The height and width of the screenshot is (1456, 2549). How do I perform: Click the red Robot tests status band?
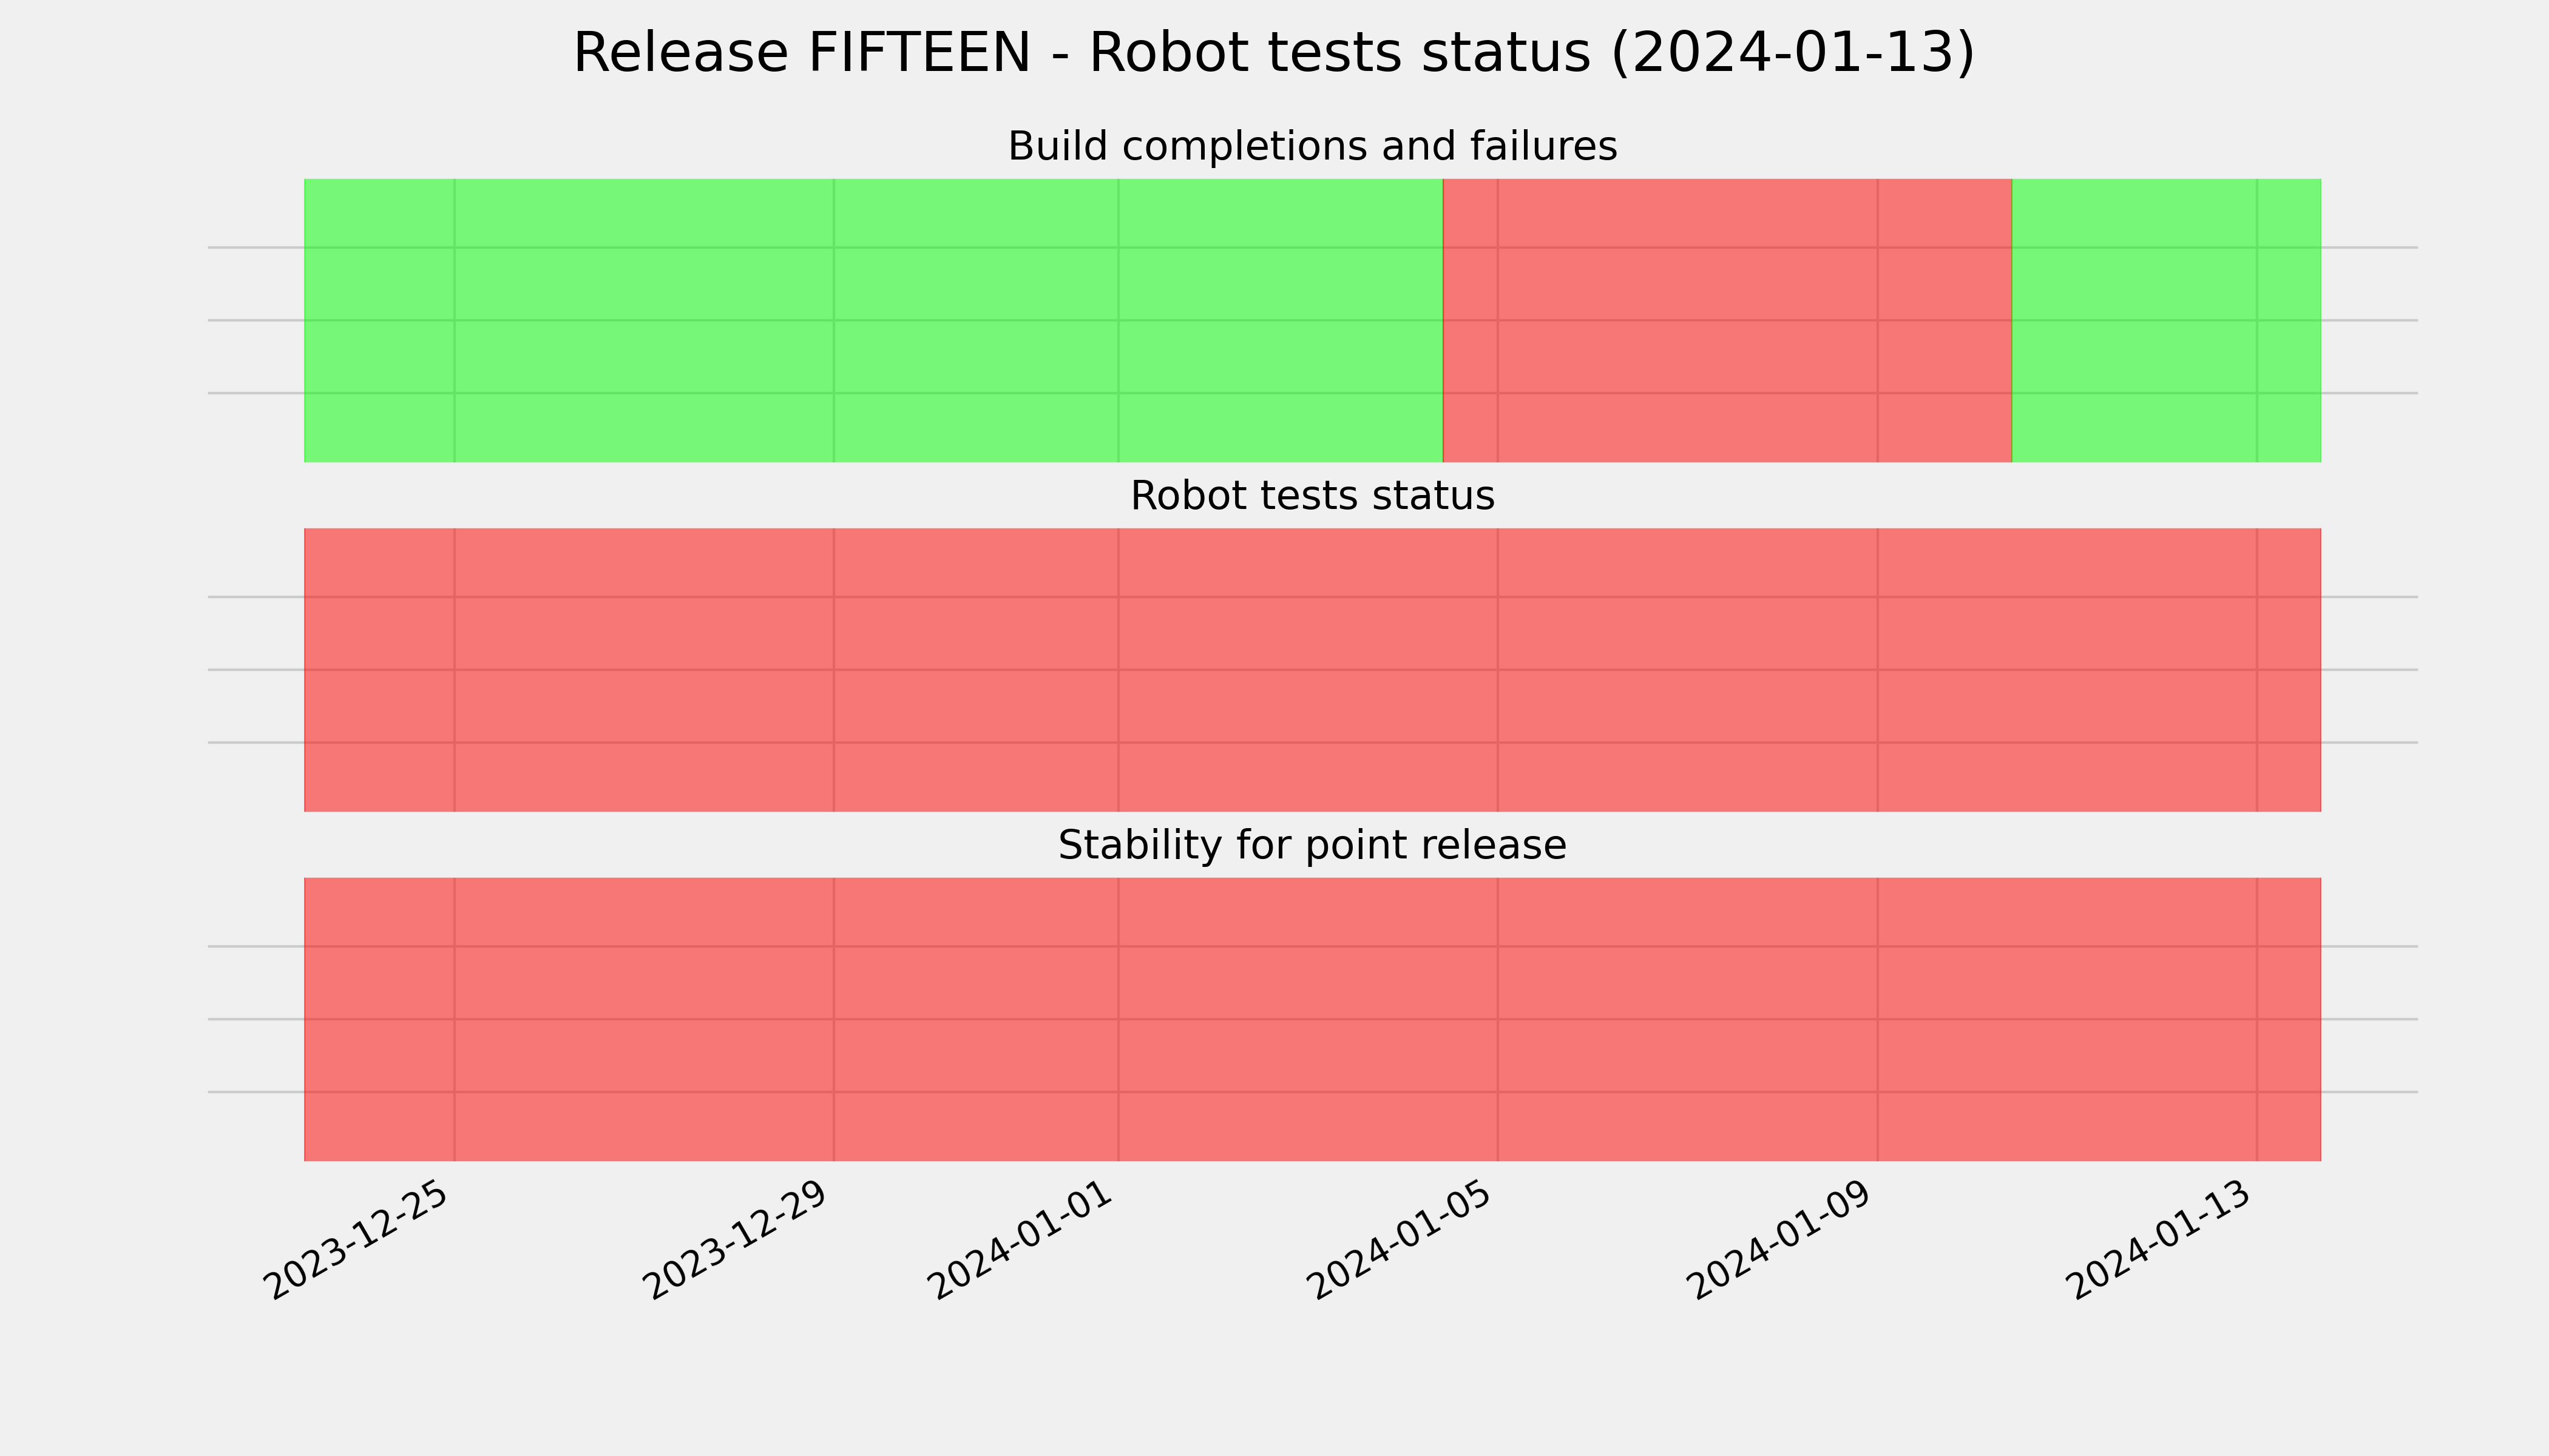click(1313, 670)
